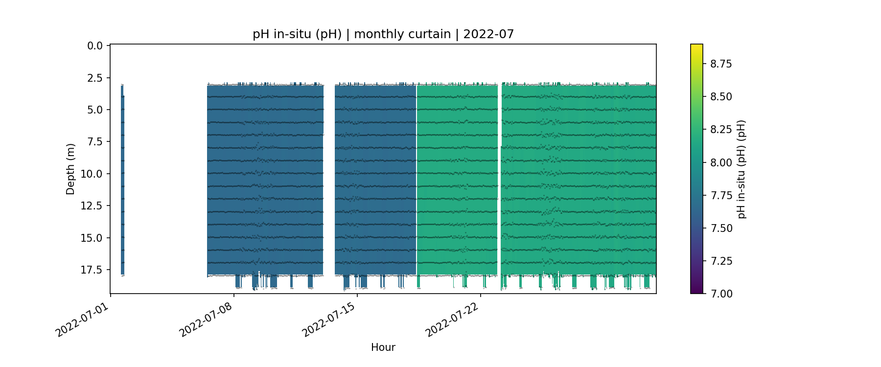Pick the dark purple bottom of the colorbar
881x367 pixels.
pyautogui.click(x=696, y=291)
